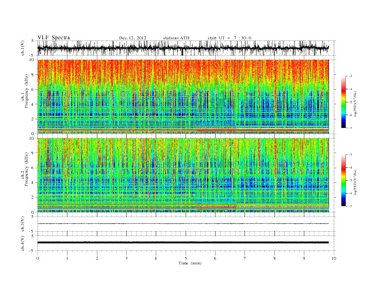Click the ch.3 voltage trace plot
Image resolution: width=376 pixels, height=290 pixels.
[183, 224]
